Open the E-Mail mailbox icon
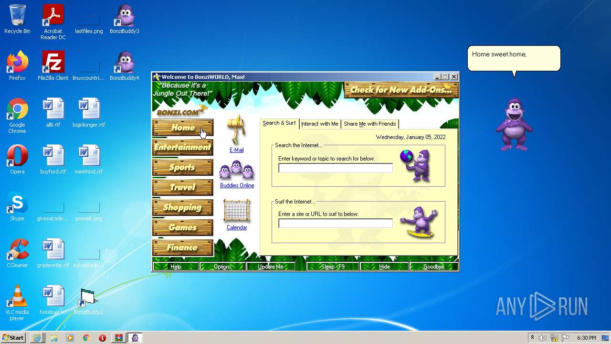 pyautogui.click(x=237, y=130)
